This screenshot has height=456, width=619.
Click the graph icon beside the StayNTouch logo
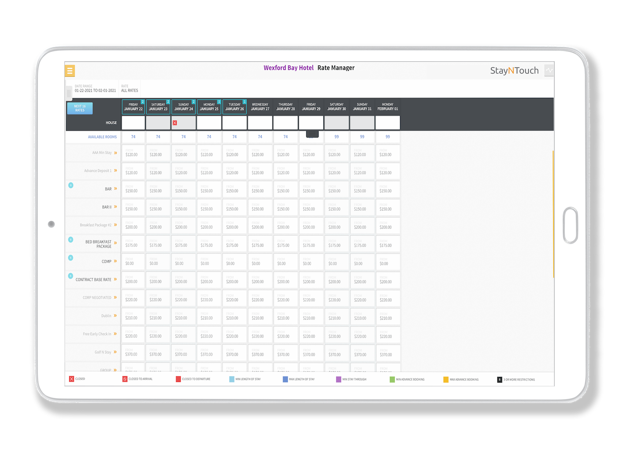[549, 70]
